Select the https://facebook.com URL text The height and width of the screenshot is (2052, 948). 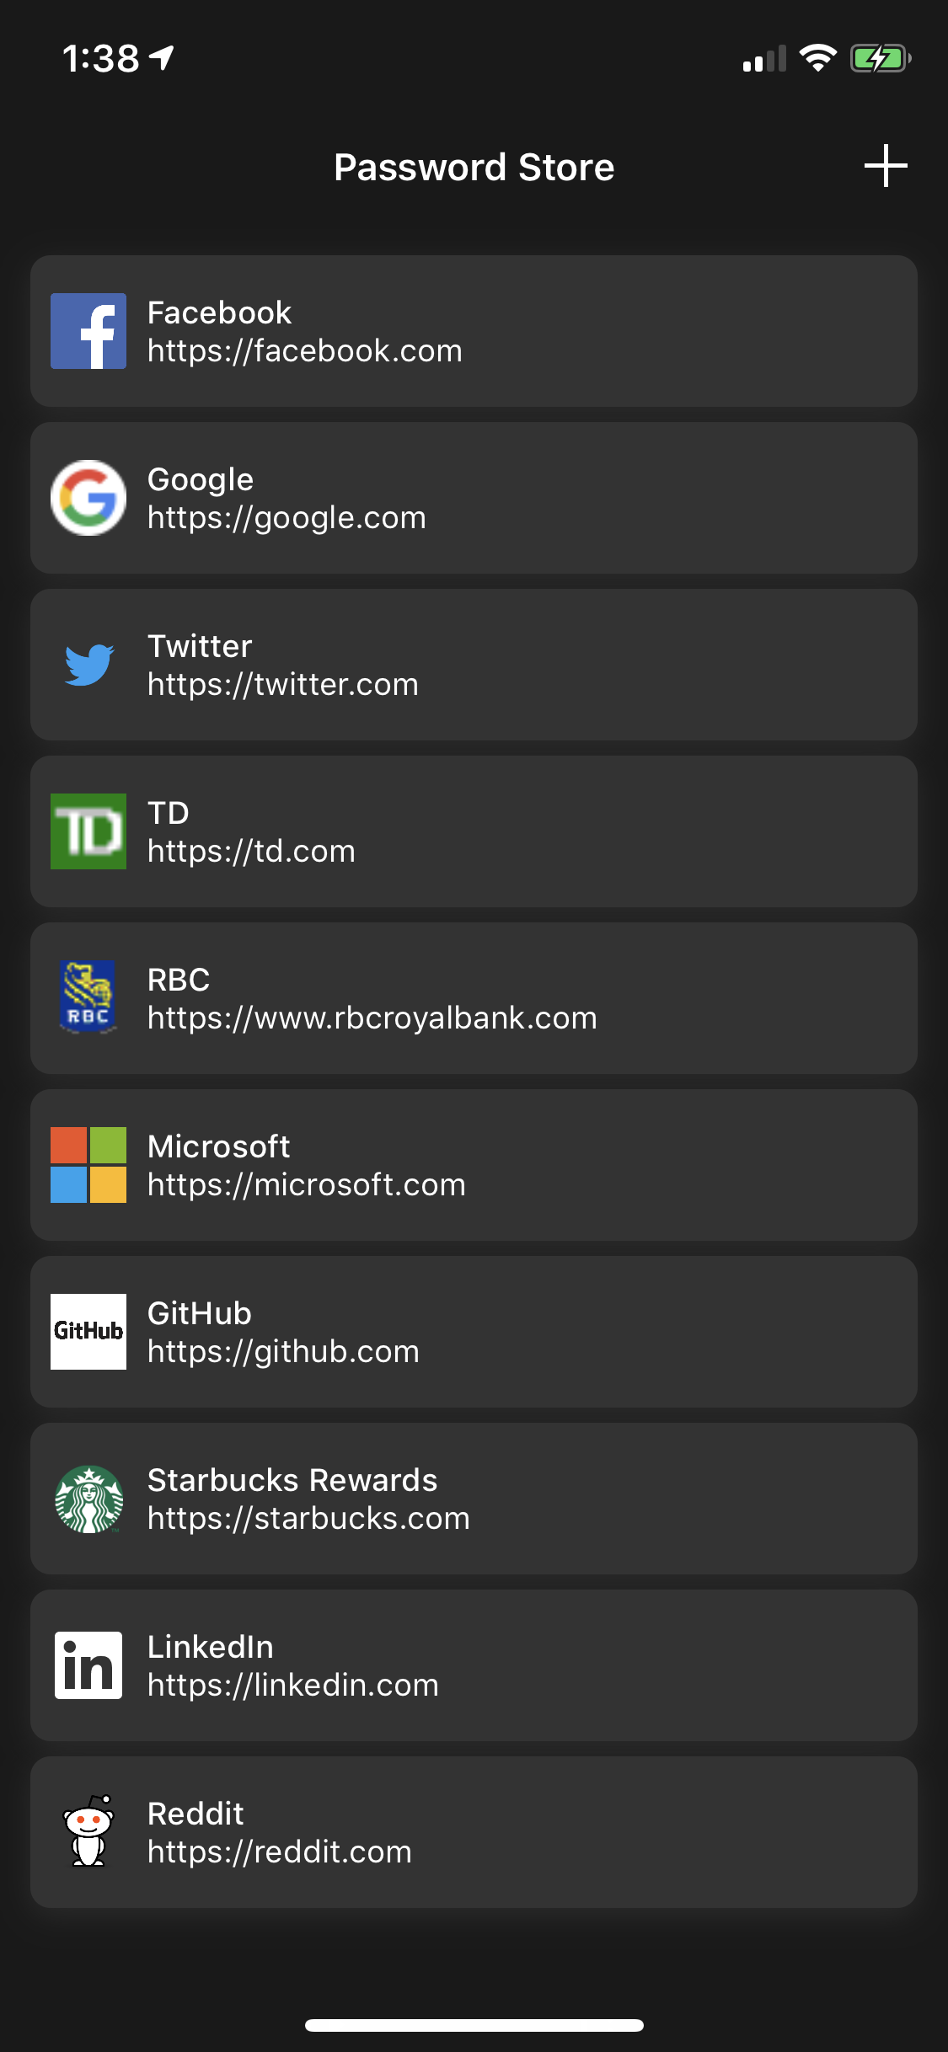pos(305,351)
